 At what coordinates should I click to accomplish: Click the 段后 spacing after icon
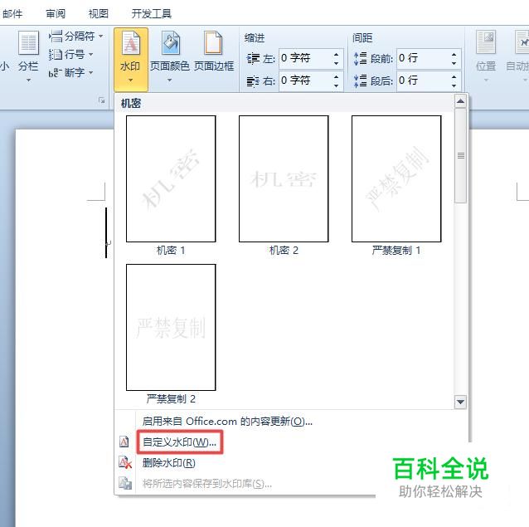click(x=360, y=81)
